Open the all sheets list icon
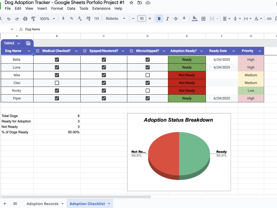277x208 pixels. [15, 204]
